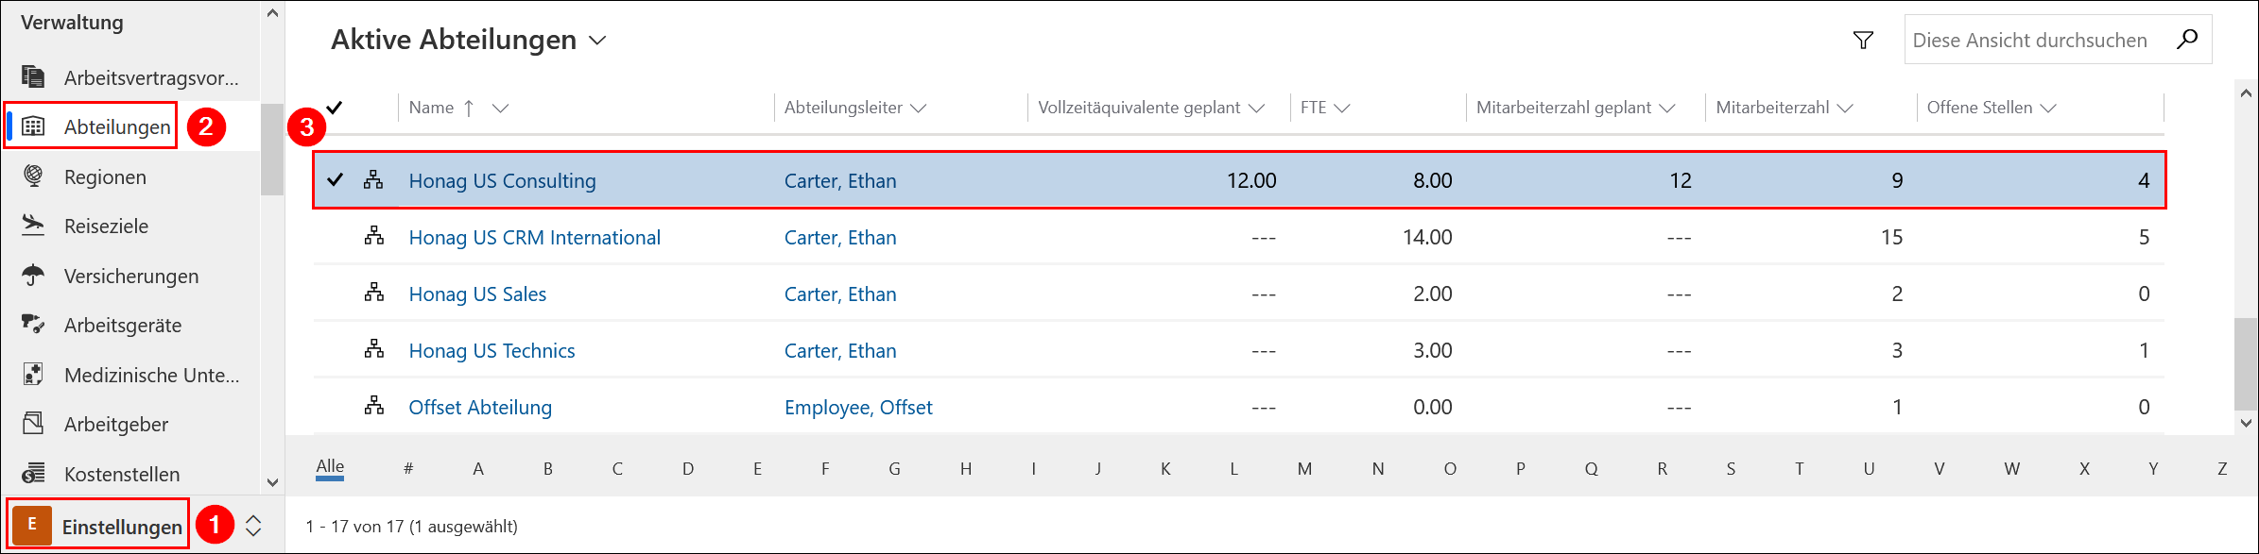The width and height of the screenshot is (2259, 554).
Task: Click the filter funnel icon
Action: coord(1863,40)
